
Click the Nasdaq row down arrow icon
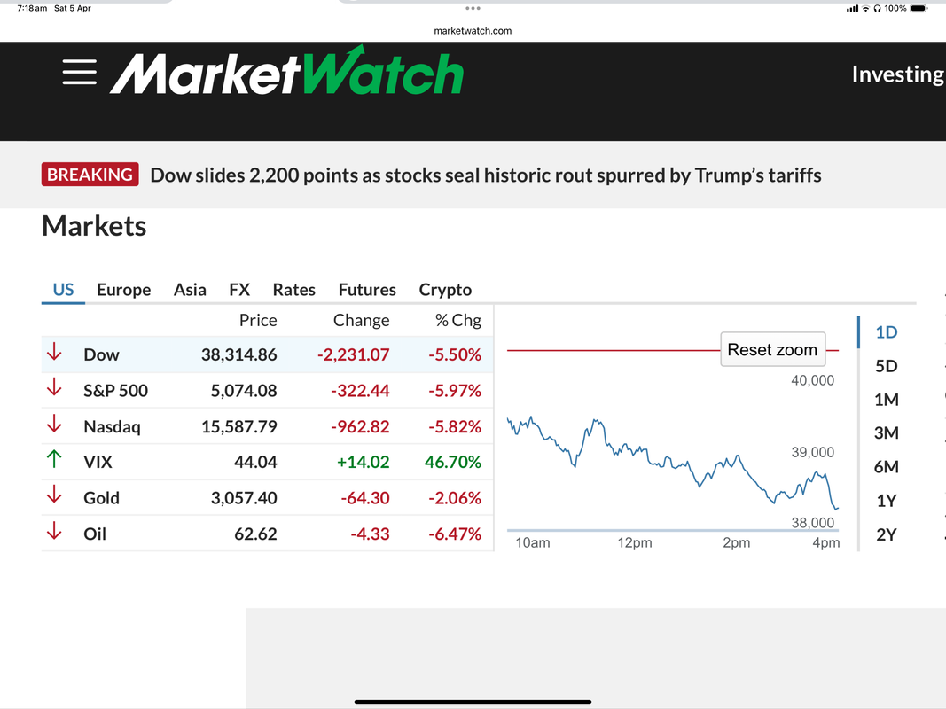(54, 424)
